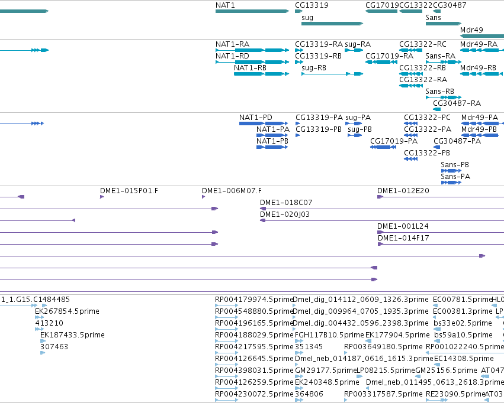Select EST LP08215.5prime
Screen dimensions: 504x403
[359, 376]
